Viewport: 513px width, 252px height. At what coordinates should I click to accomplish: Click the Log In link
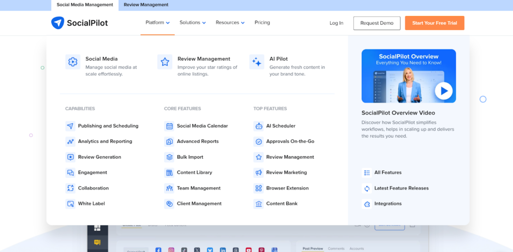click(336, 23)
